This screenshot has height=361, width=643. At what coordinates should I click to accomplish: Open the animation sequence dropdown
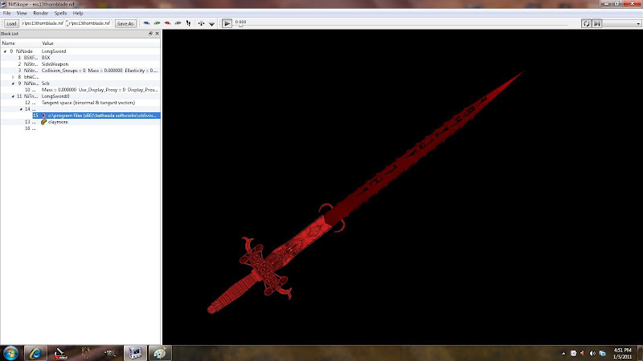coord(621,23)
